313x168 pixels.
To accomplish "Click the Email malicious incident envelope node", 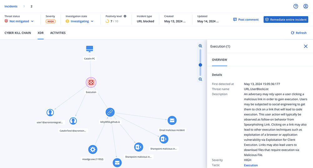I will click(x=172, y=120).
